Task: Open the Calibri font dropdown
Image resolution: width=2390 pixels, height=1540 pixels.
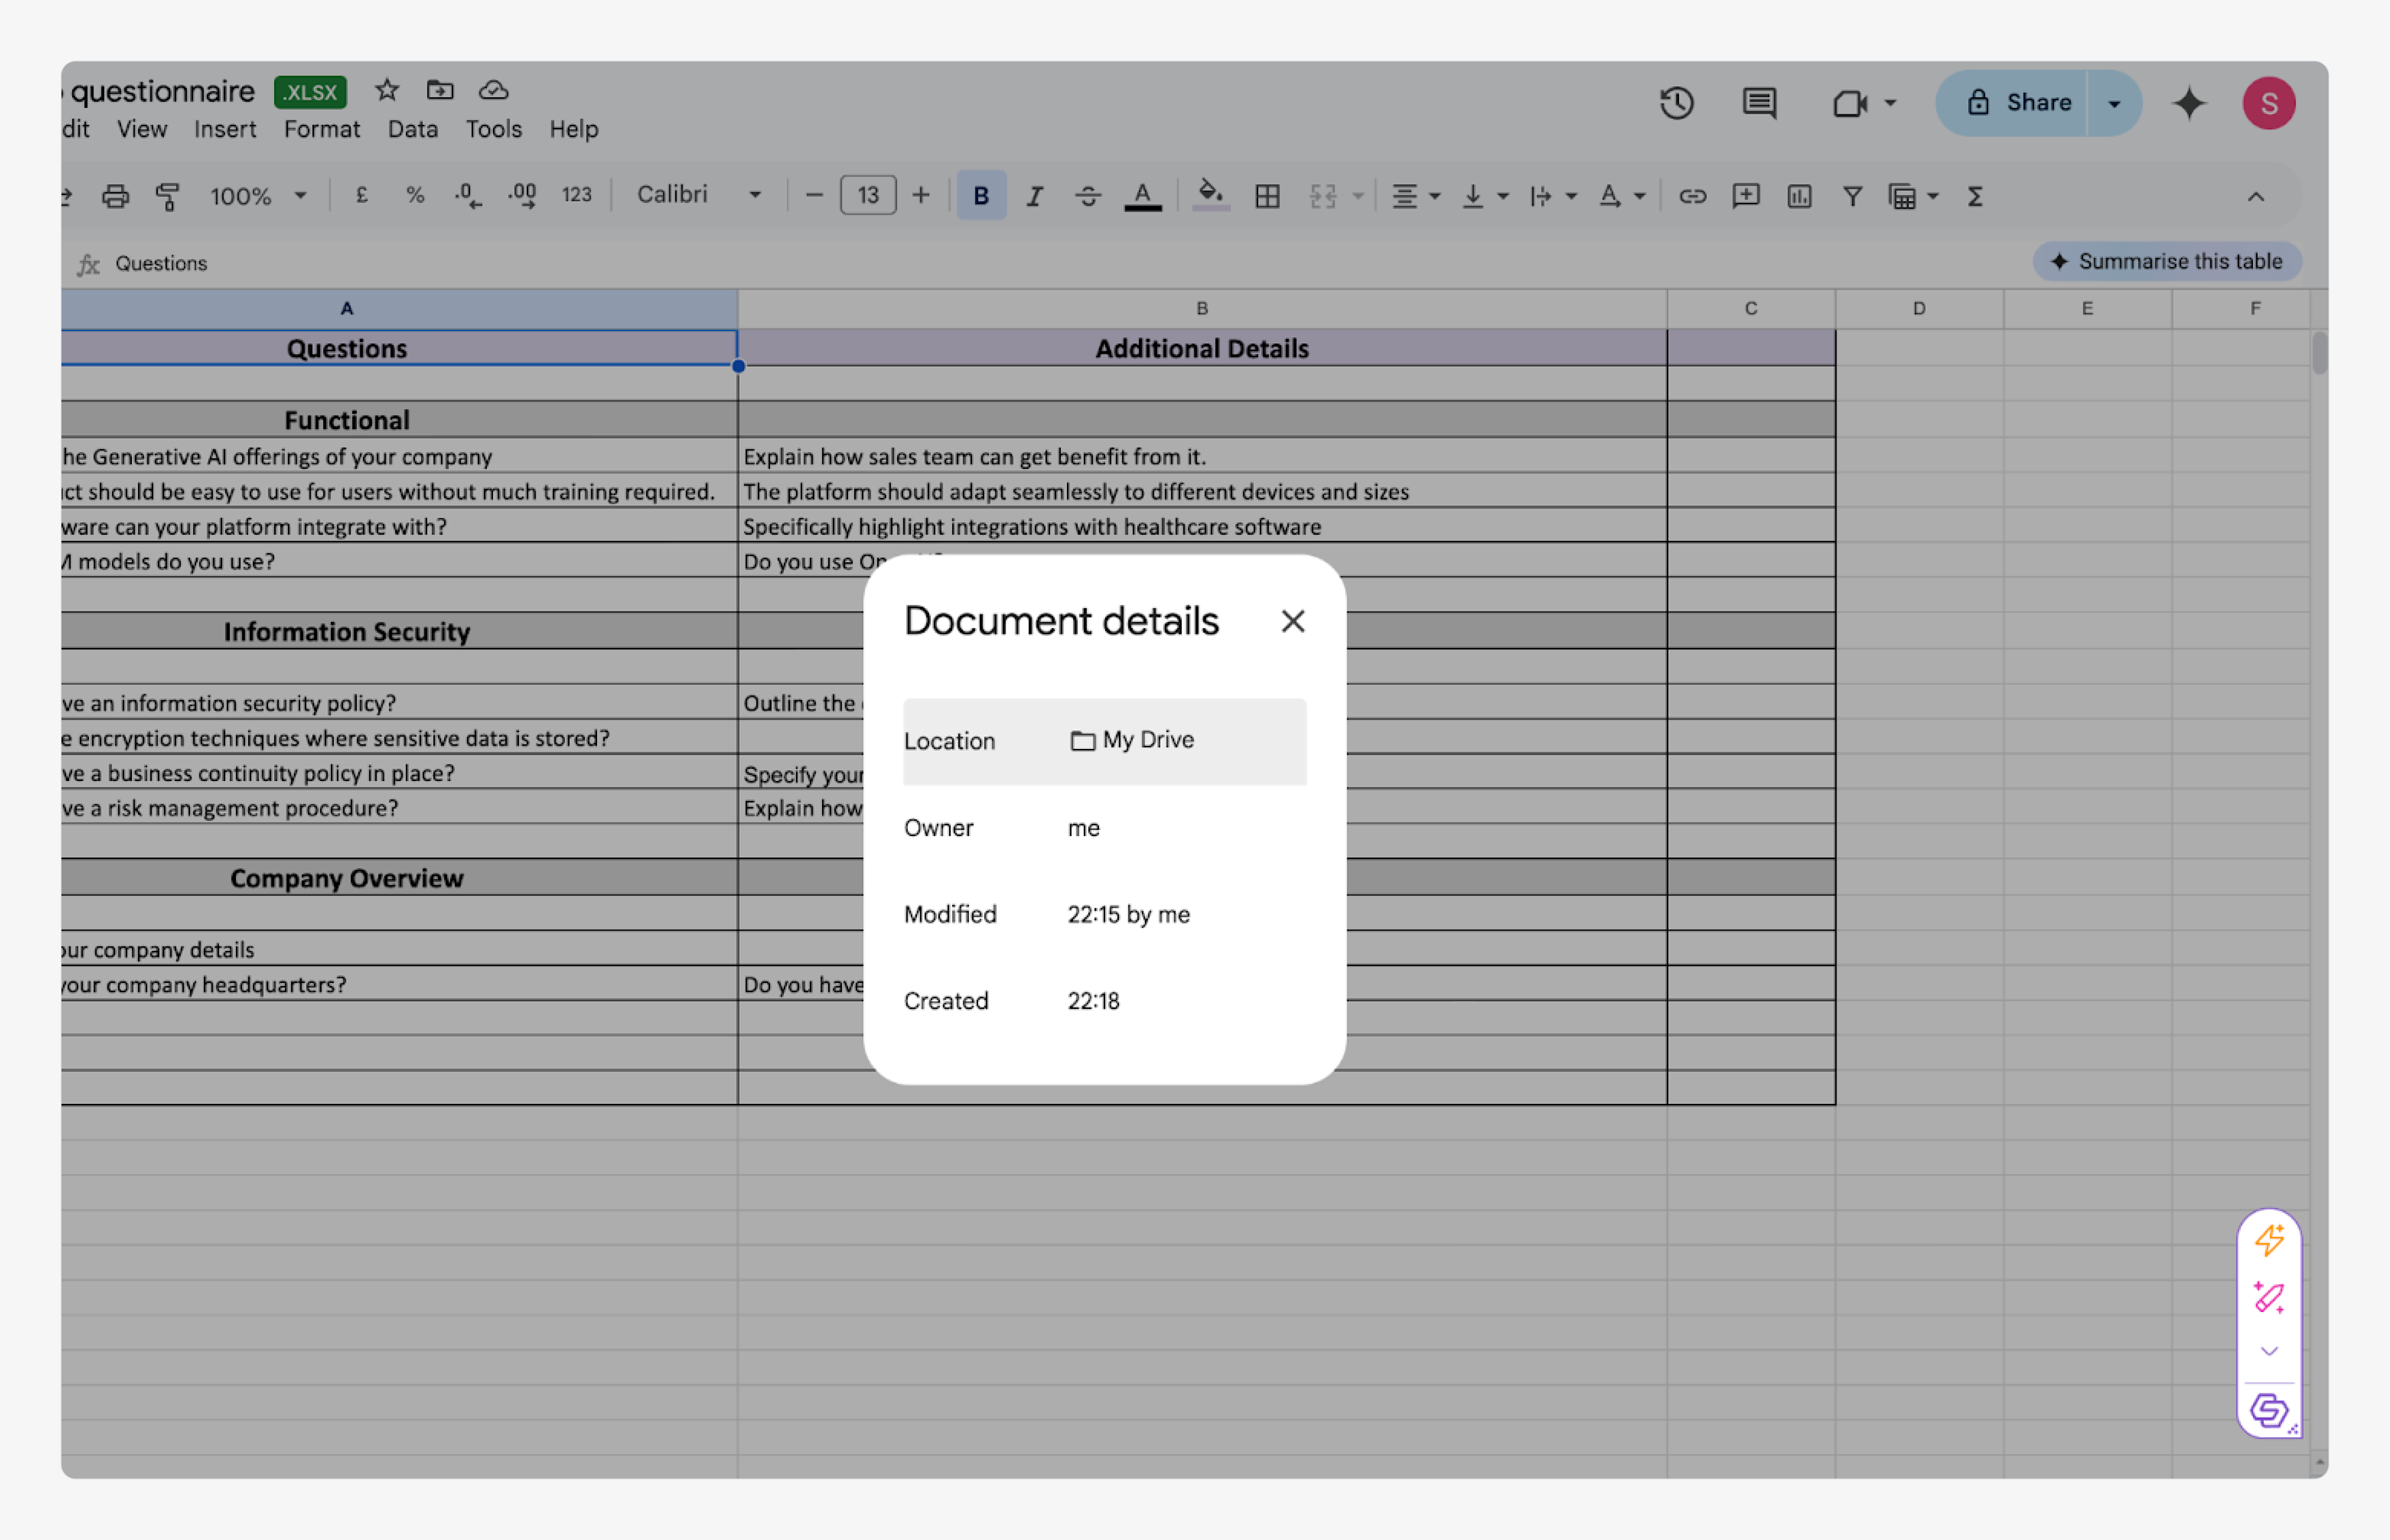Action: click(x=698, y=195)
